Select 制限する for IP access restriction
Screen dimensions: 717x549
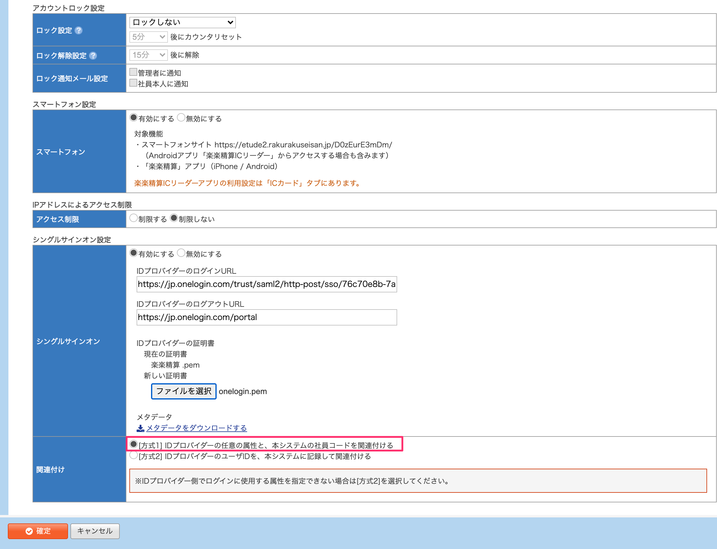tap(133, 218)
